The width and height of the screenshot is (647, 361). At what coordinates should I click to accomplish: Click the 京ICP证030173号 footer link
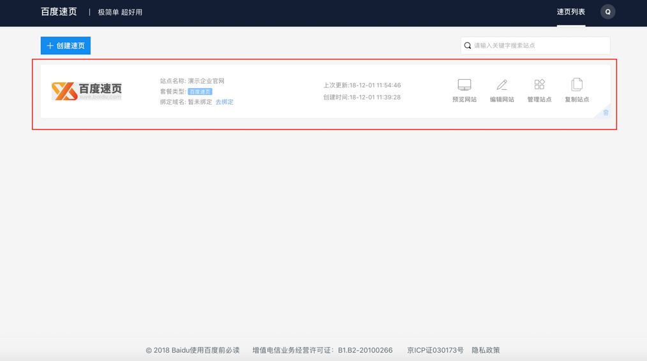coord(435,350)
